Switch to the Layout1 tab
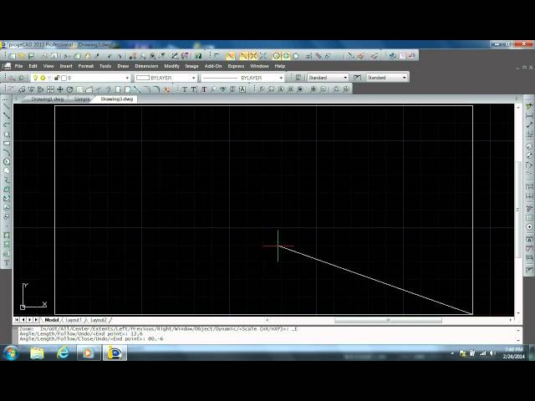This screenshot has width=535, height=401. point(74,320)
